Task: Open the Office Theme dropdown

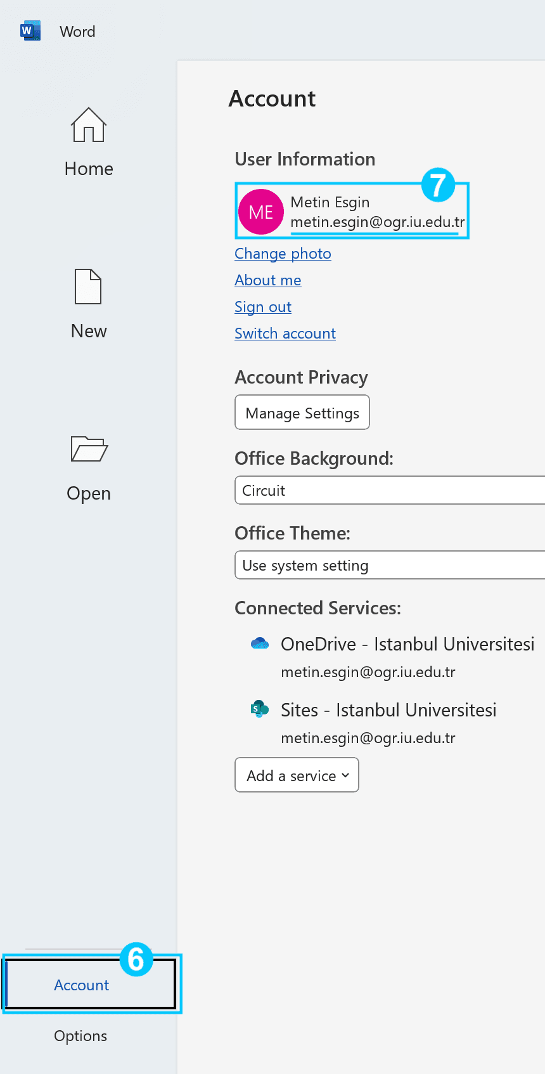Action: (x=390, y=565)
